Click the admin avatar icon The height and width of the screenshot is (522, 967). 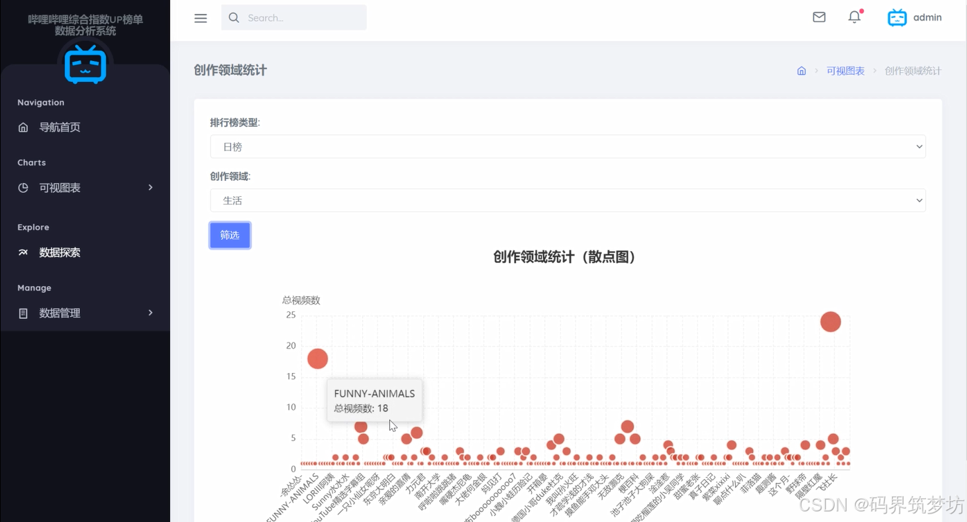point(897,18)
